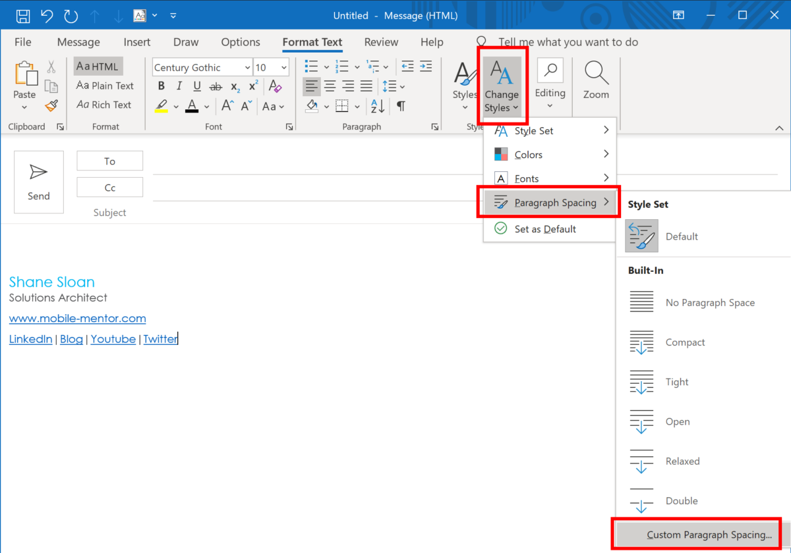The height and width of the screenshot is (553, 791).
Task: Open the Century Gothic font dropdown
Action: coord(249,66)
